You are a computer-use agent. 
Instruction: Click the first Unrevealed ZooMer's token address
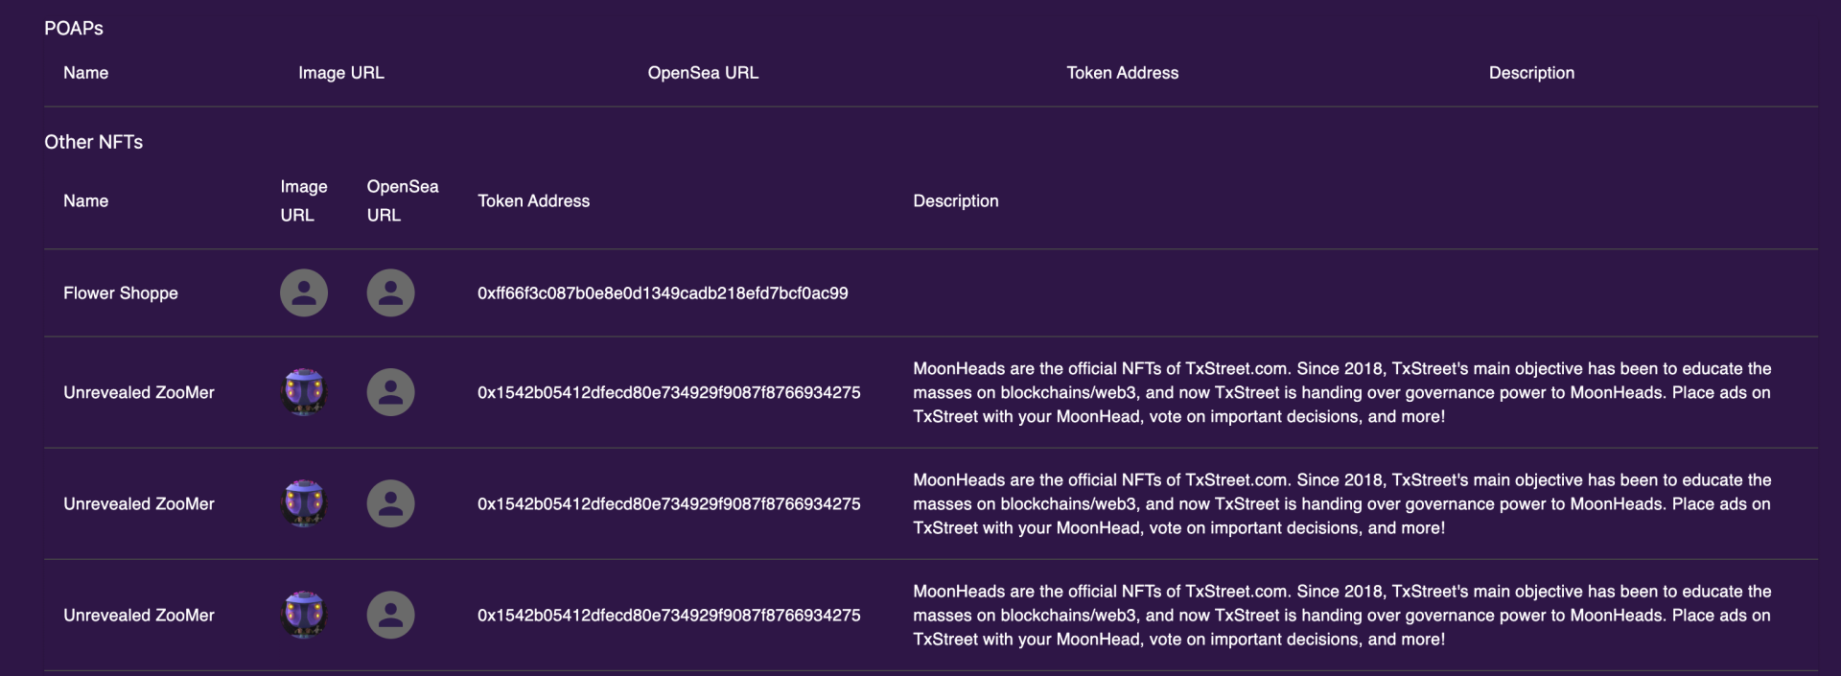click(668, 392)
